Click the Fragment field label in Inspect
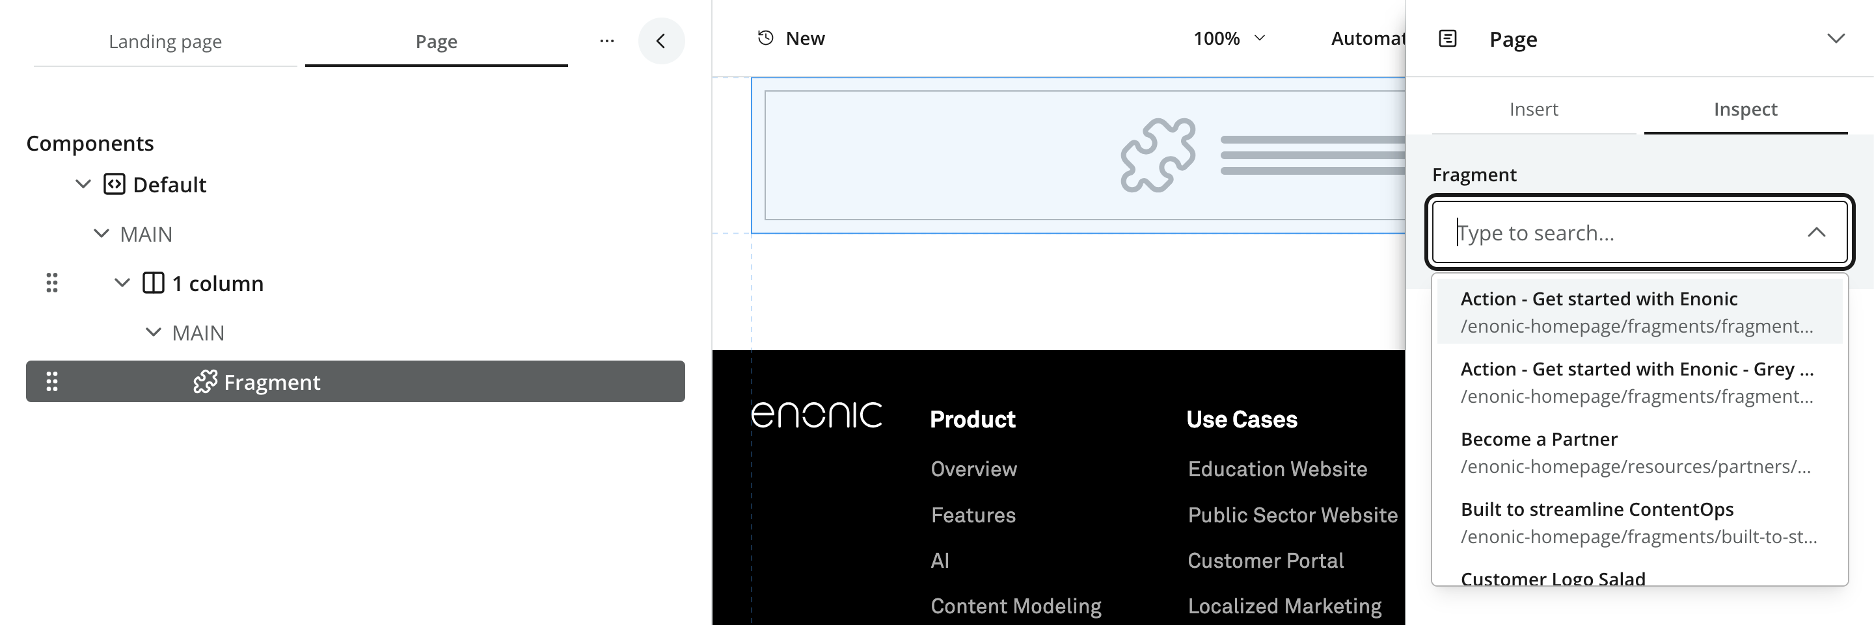 pyautogui.click(x=1474, y=174)
